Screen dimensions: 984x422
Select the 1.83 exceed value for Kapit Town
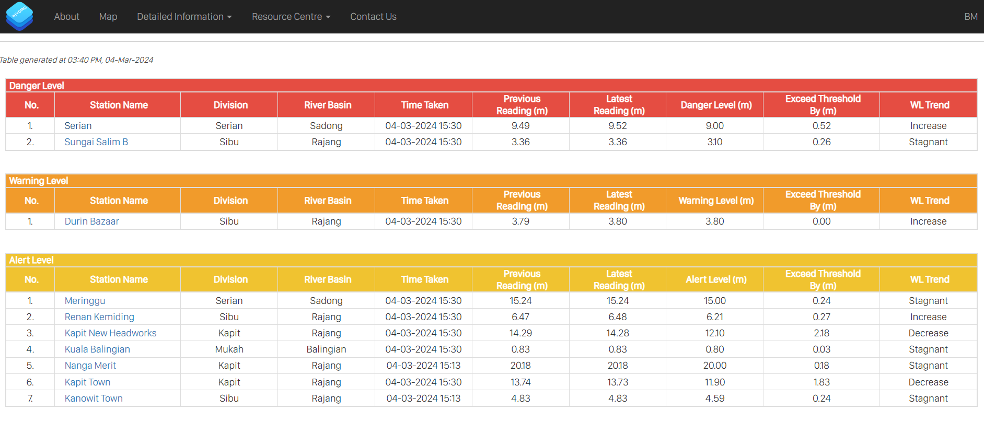point(821,382)
